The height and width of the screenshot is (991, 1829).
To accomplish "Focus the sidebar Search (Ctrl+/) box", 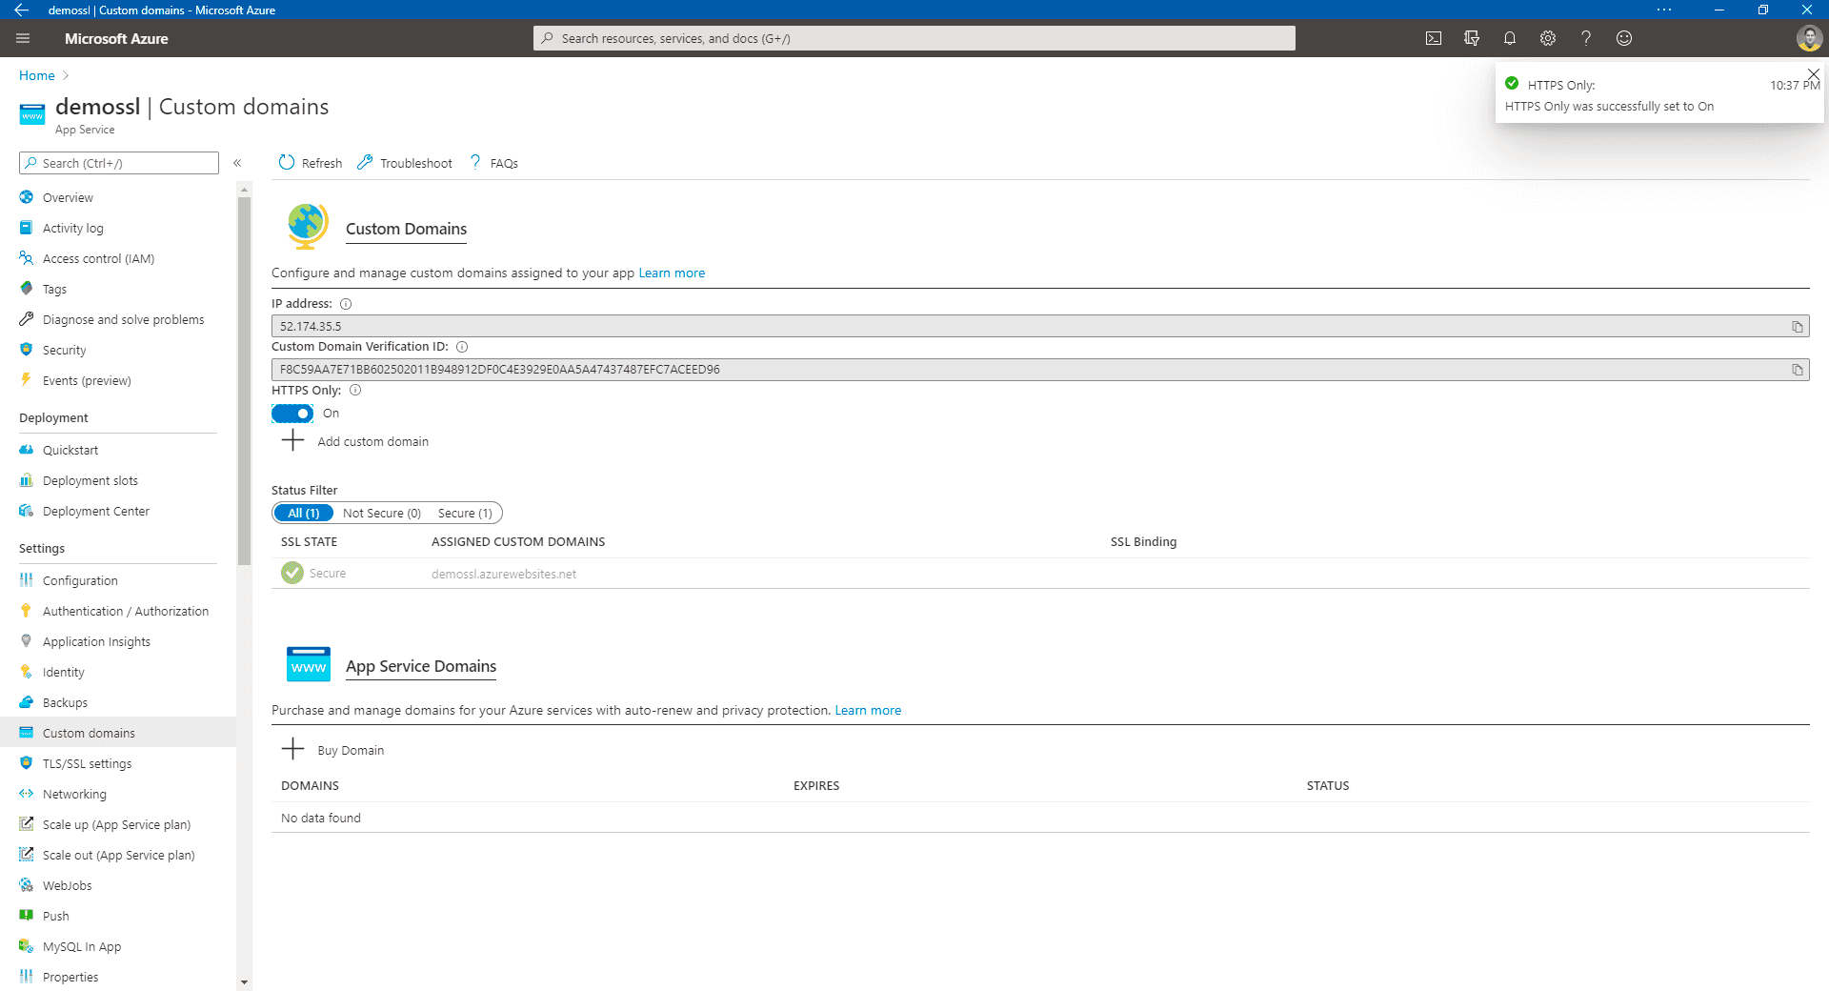I will click(x=119, y=163).
